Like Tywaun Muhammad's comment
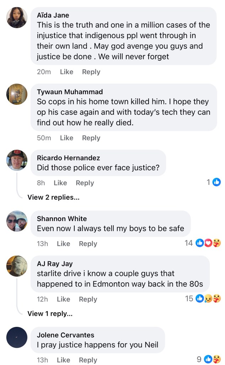The width and height of the screenshot is (225, 365). [66, 138]
